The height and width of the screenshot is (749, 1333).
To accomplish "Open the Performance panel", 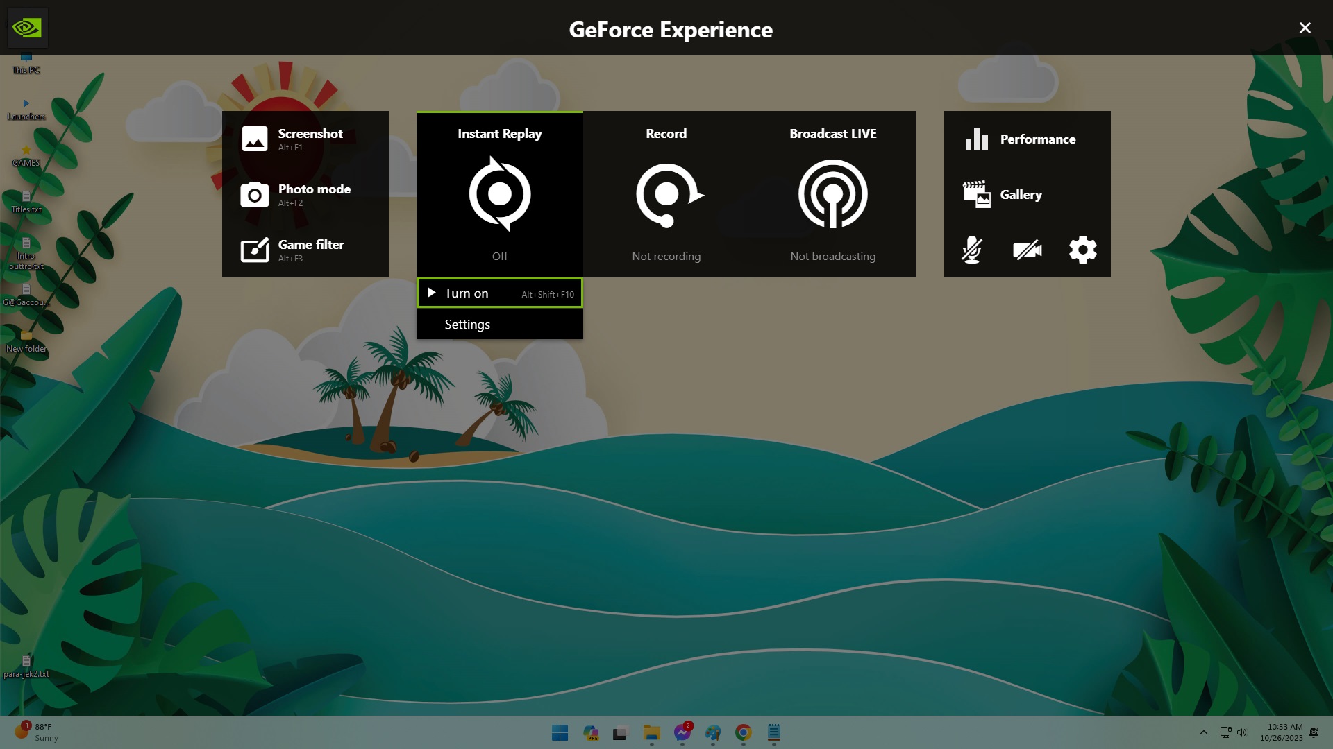I will (1028, 139).
